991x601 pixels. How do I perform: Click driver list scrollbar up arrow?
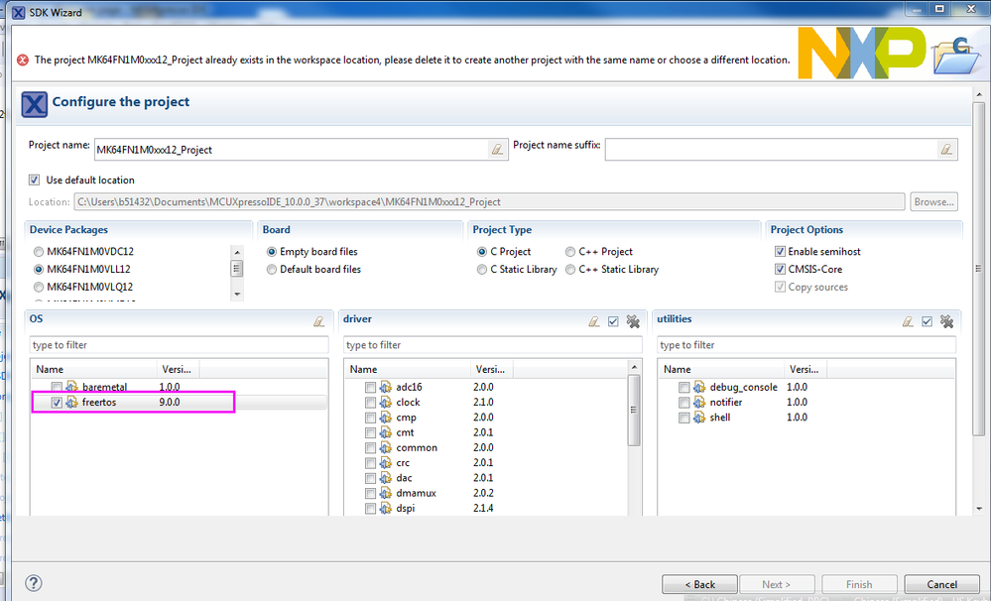click(x=634, y=367)
